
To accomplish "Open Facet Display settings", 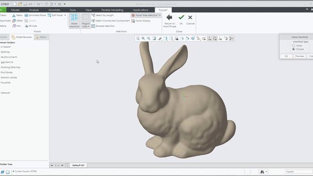I will tap(141, 21).
